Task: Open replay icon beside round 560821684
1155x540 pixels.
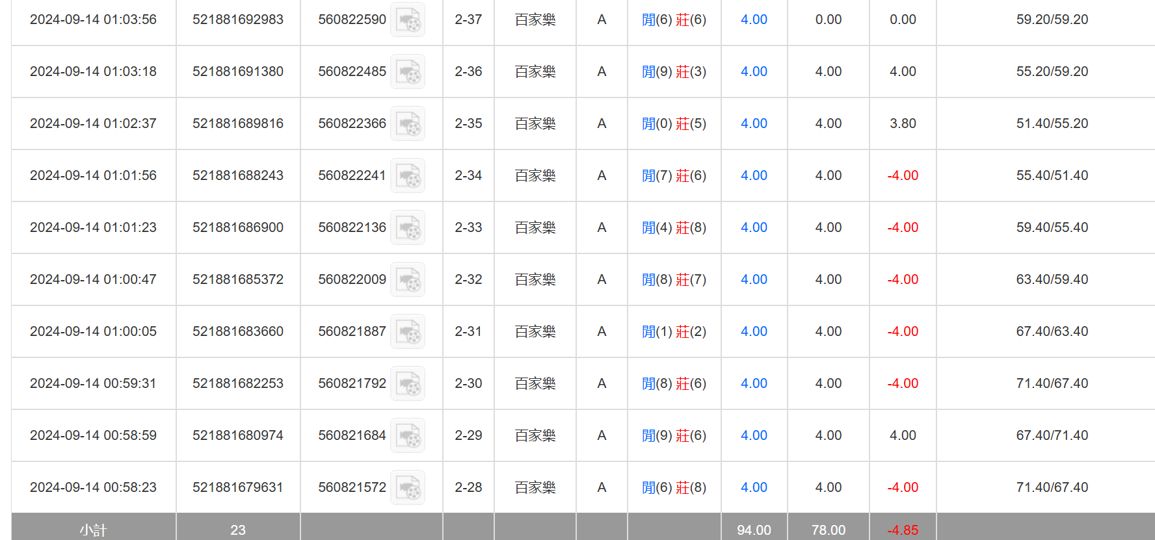Action: pos(408,436)
